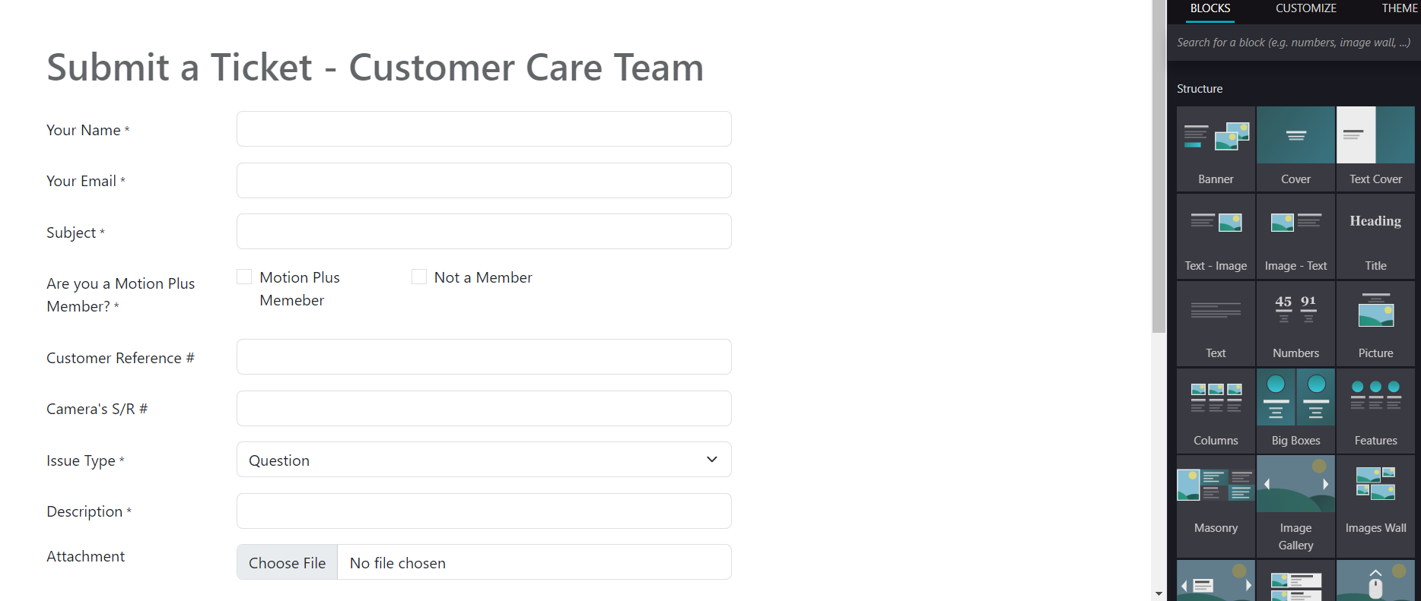Viewport: 1421px width, 601px height.
Task: Select the Columns block
Action: click(1216, 410)
